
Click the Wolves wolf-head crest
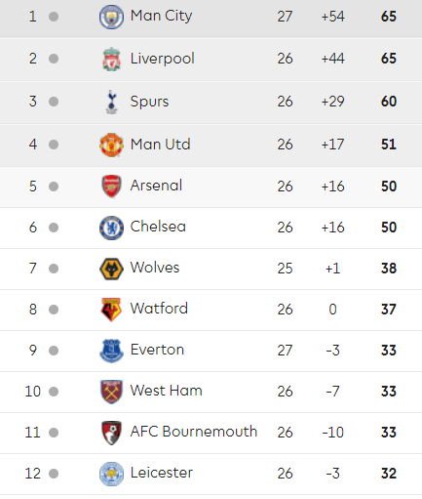coord(111,269)
